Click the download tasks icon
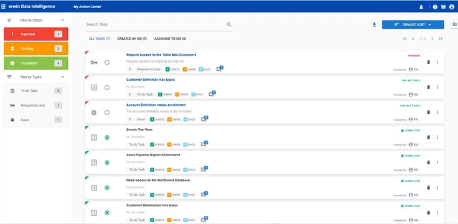 coord(375,24)
